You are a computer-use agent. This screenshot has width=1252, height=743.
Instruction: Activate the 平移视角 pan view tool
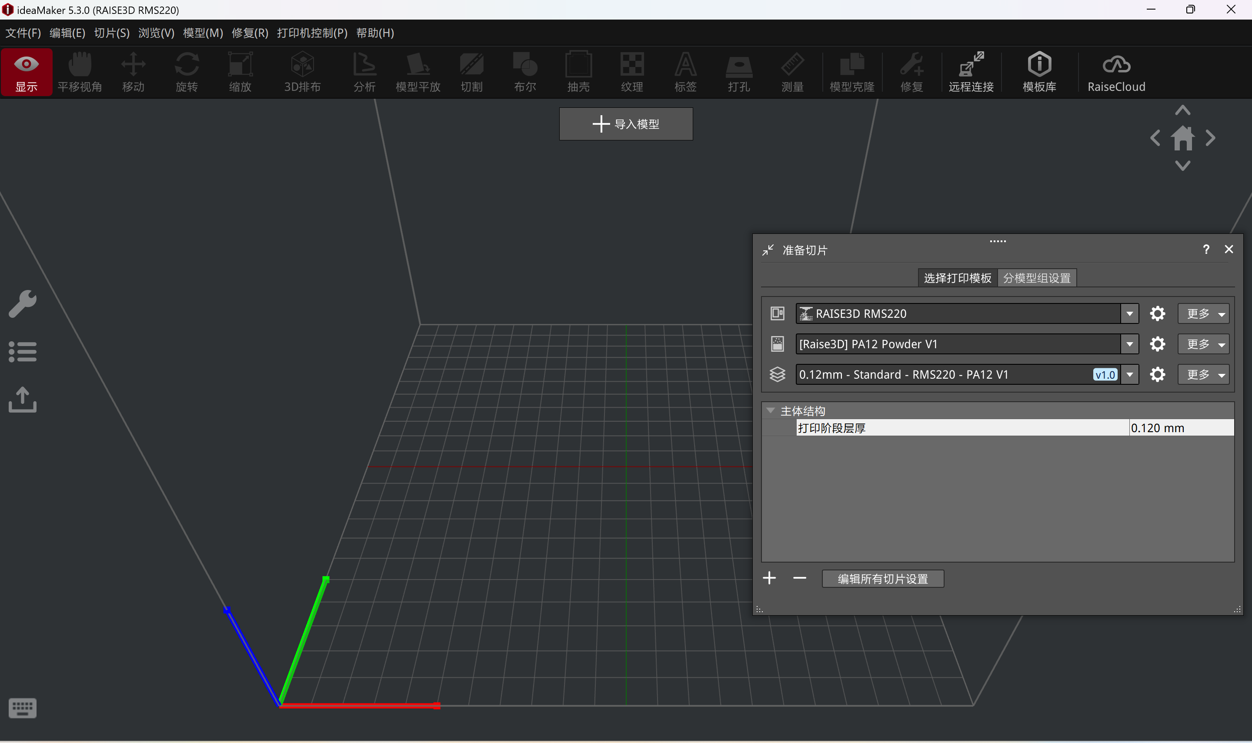[80, 72]
